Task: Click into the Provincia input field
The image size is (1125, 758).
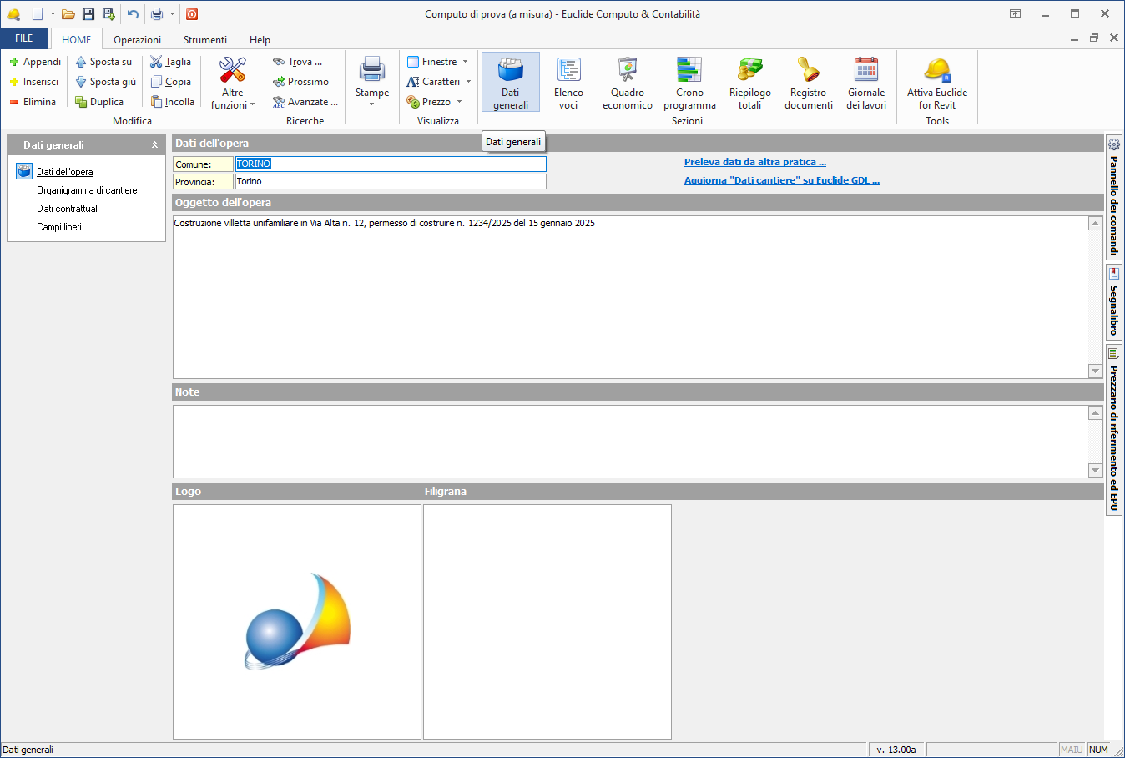Action: click(390, 182)
